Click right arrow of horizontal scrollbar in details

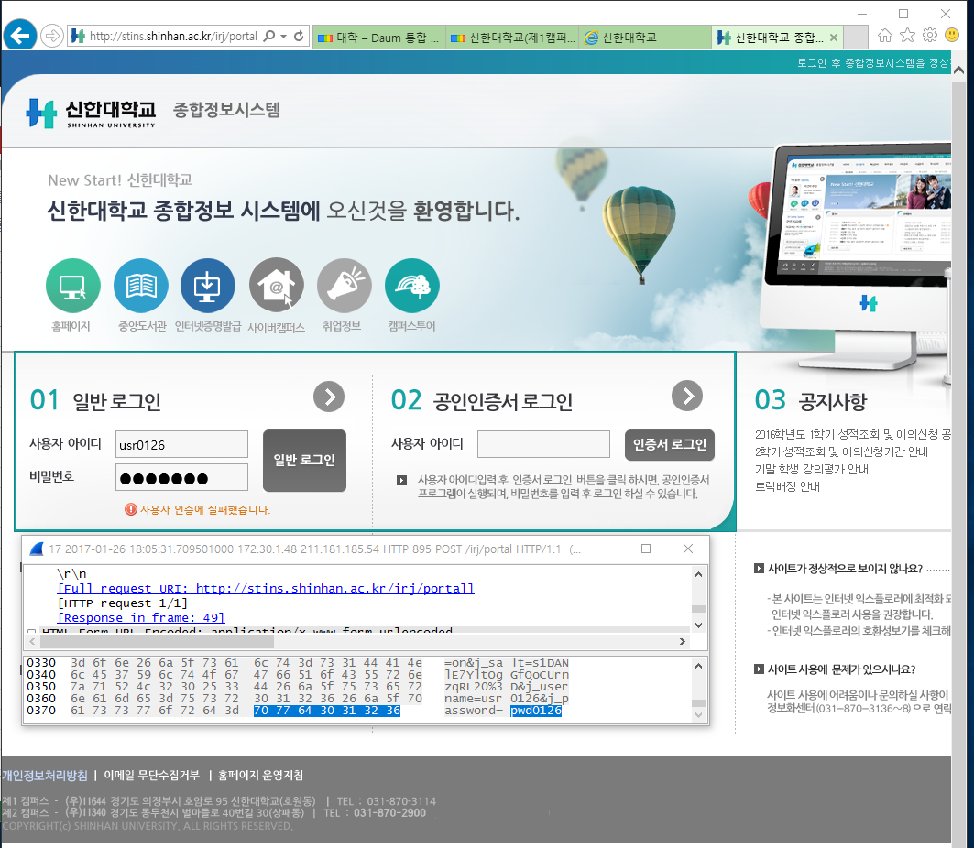click(x=682, y=641)
